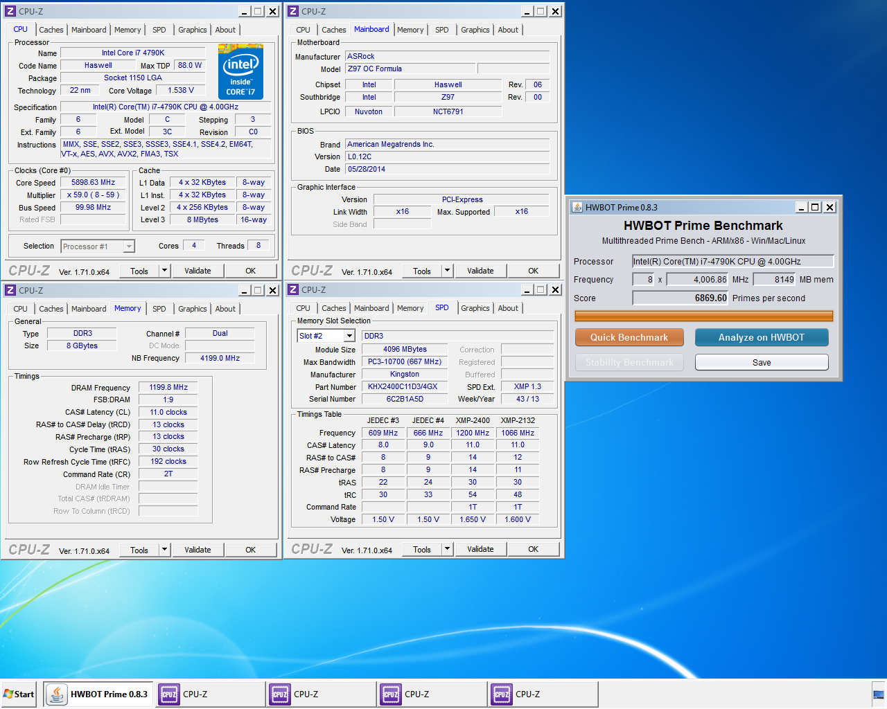
Task: Click the CPU-Z title icon in Memory window
Action: 10,290
